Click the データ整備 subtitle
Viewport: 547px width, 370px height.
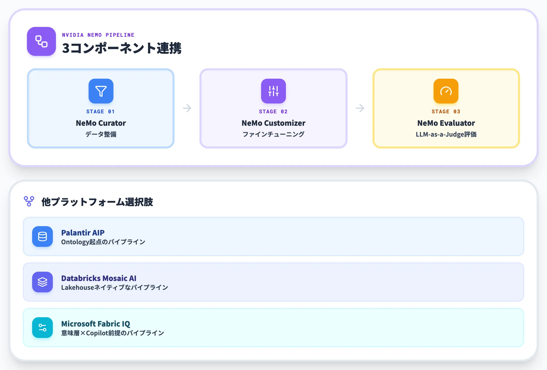click(x=101, y=134)
